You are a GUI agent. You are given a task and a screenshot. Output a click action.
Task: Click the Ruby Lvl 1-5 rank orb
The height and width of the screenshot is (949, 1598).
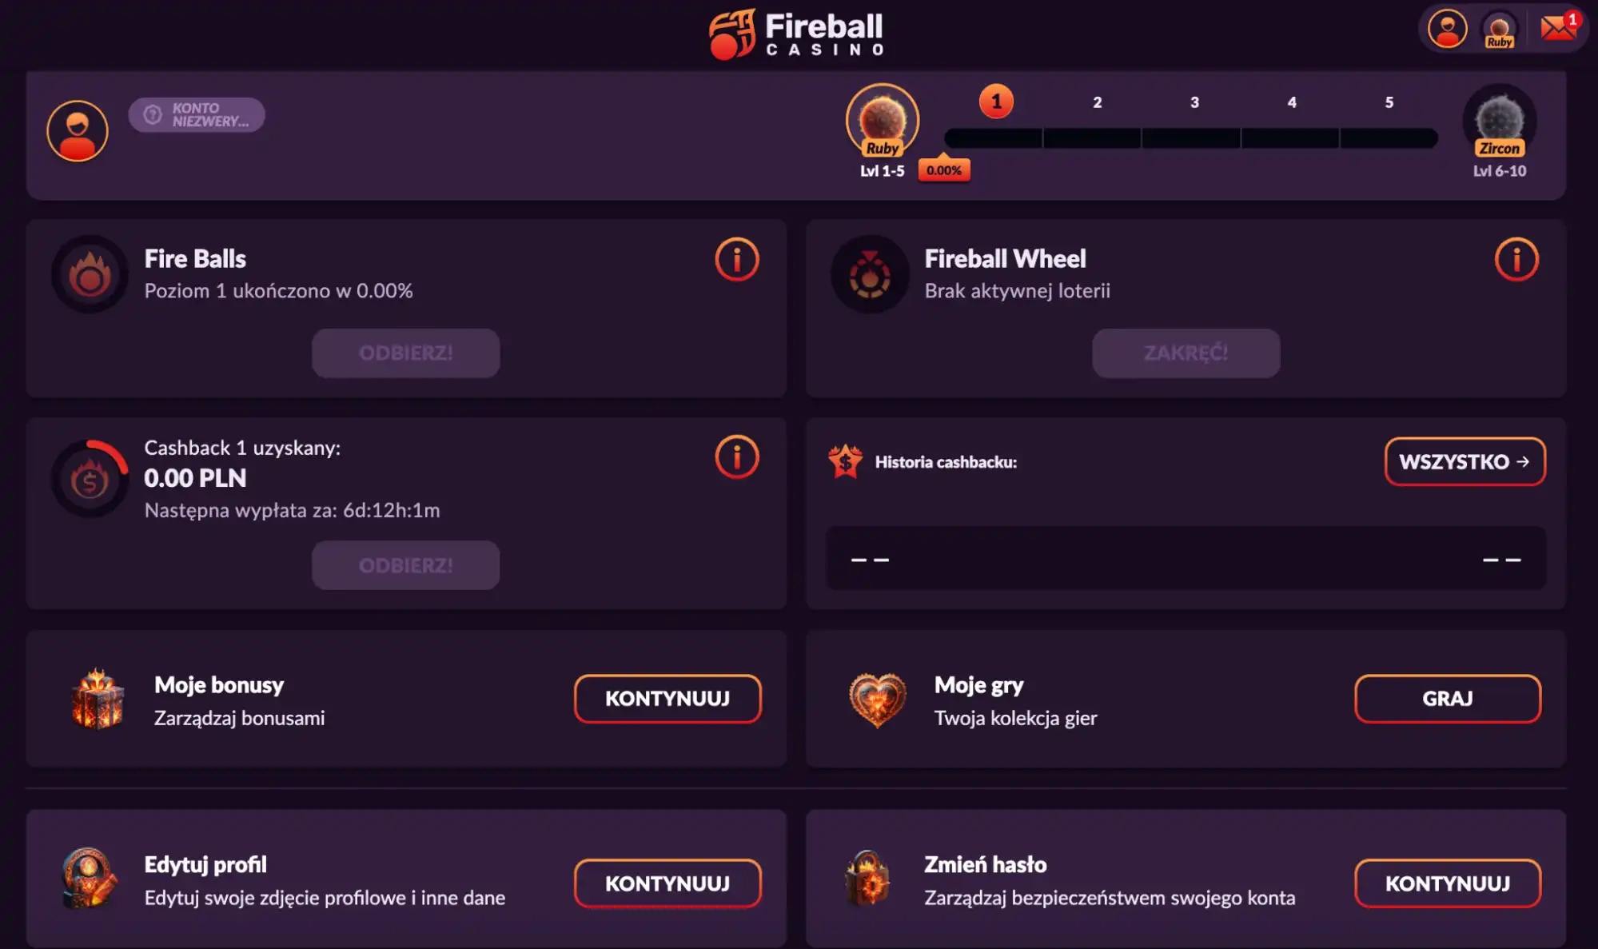(882, 122)
